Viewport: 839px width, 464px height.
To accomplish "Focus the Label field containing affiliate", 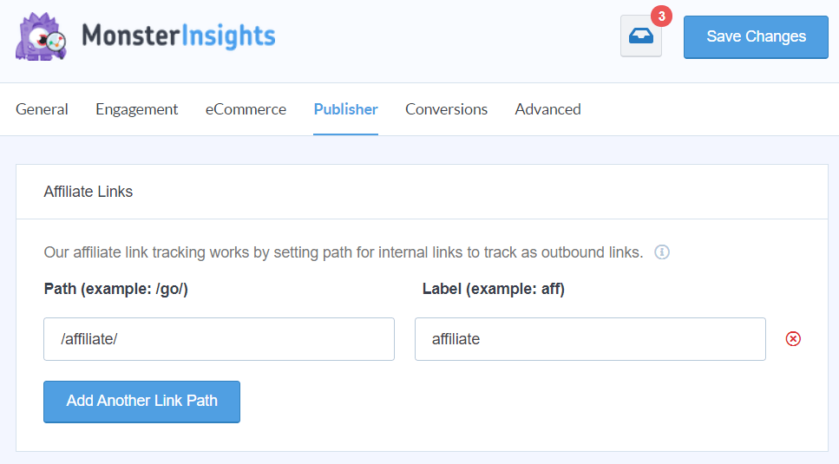I will point(590,339).
